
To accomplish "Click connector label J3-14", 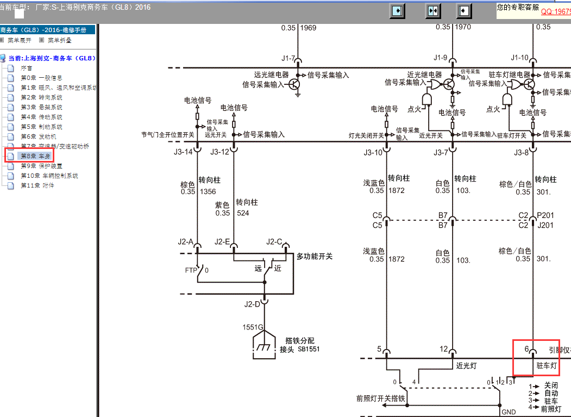I will 183,152.
